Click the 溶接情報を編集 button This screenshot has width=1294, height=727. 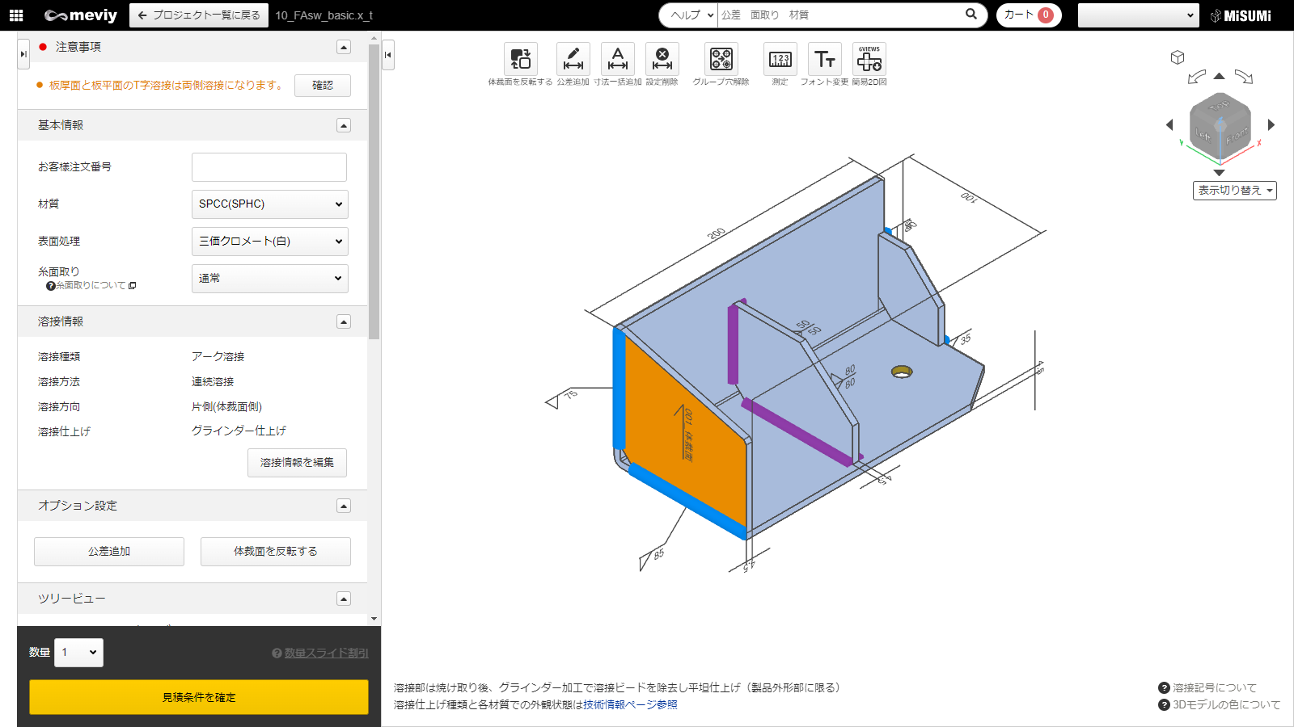297,463
